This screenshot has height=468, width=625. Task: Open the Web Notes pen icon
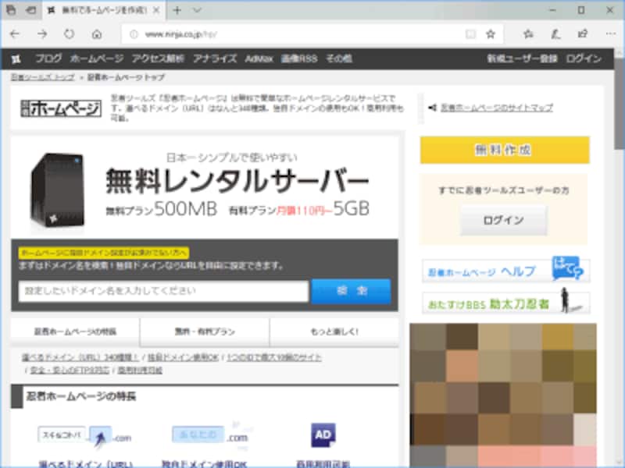coord(555,34)
